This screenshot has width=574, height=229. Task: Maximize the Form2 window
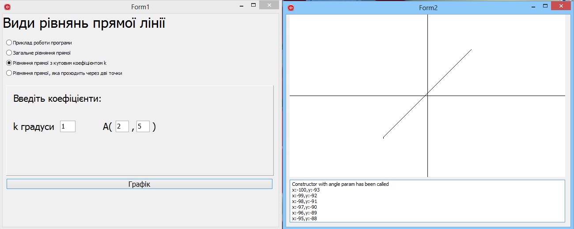click(x=546, y=6)
